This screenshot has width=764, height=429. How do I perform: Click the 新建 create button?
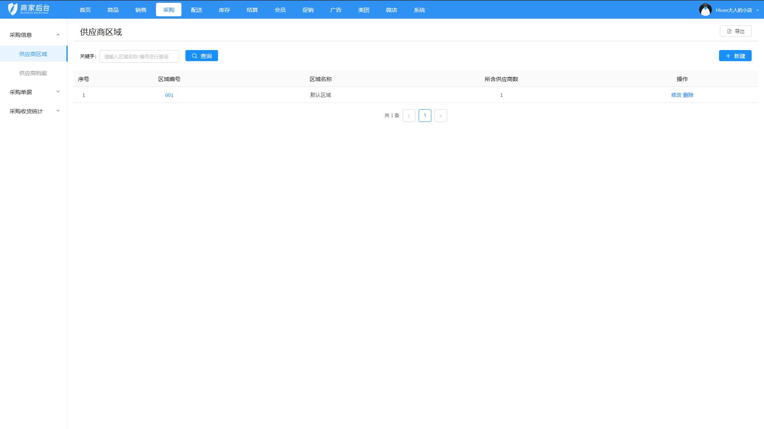735,56
